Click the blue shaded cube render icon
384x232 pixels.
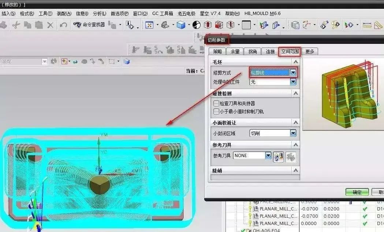(x=181, y=25)
